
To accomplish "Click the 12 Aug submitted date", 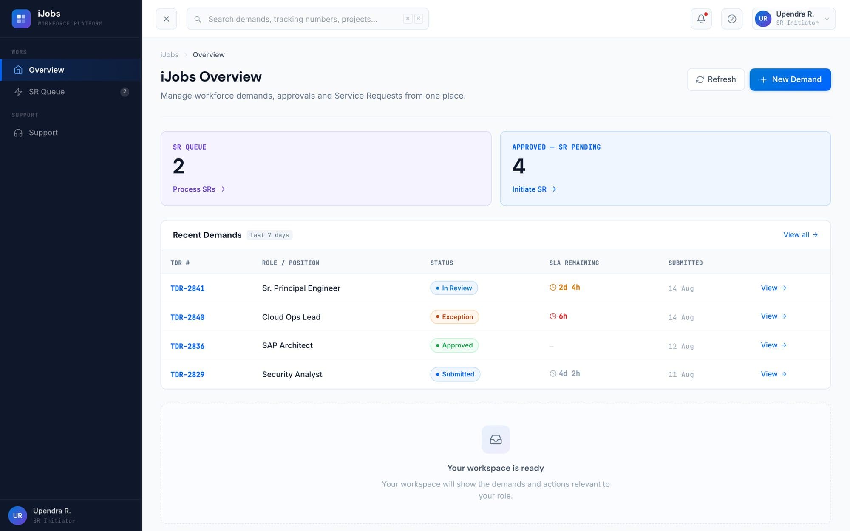I will tap(681, 346).
